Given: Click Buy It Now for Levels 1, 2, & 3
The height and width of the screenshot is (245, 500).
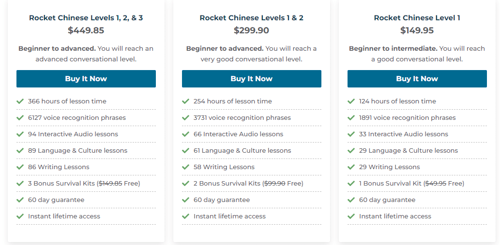Looking at the screenshot, I should [x=86, y=79].
